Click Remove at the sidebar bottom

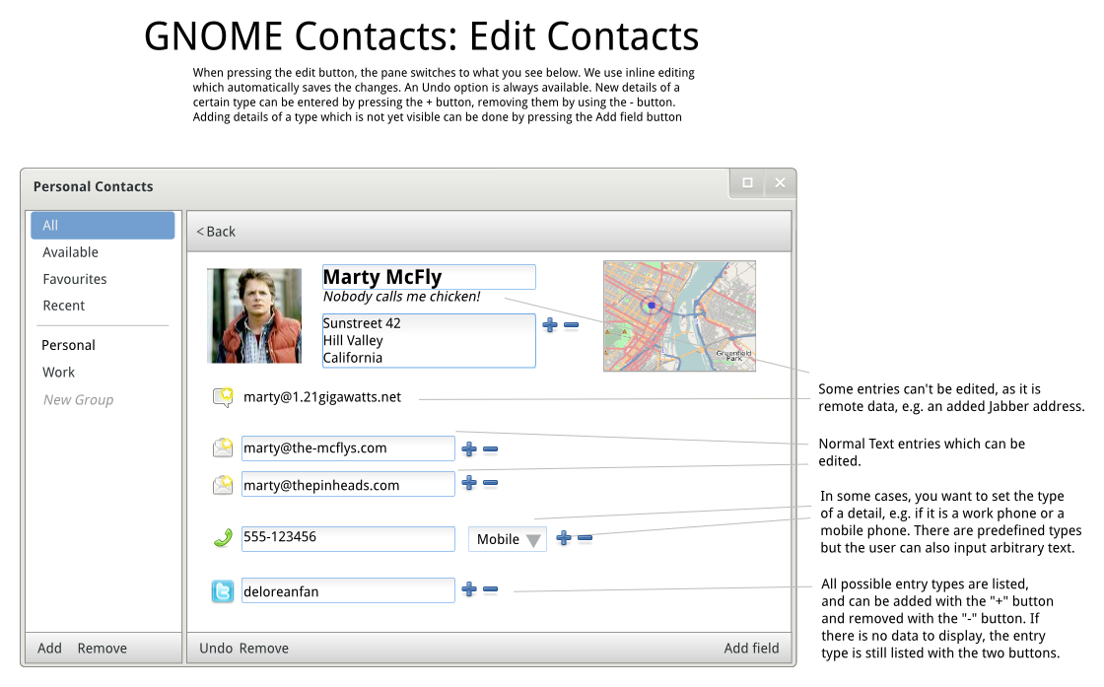tap(103, 649)
